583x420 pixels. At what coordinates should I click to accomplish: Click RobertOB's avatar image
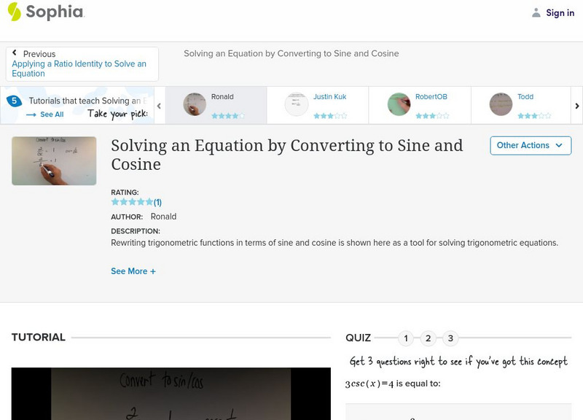coord(398,102)
